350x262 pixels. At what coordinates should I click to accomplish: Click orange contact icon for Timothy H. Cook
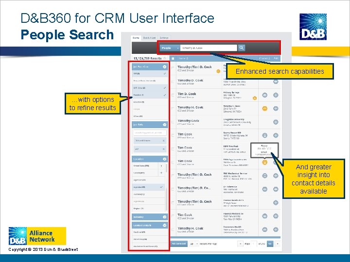tap(264, 109)
